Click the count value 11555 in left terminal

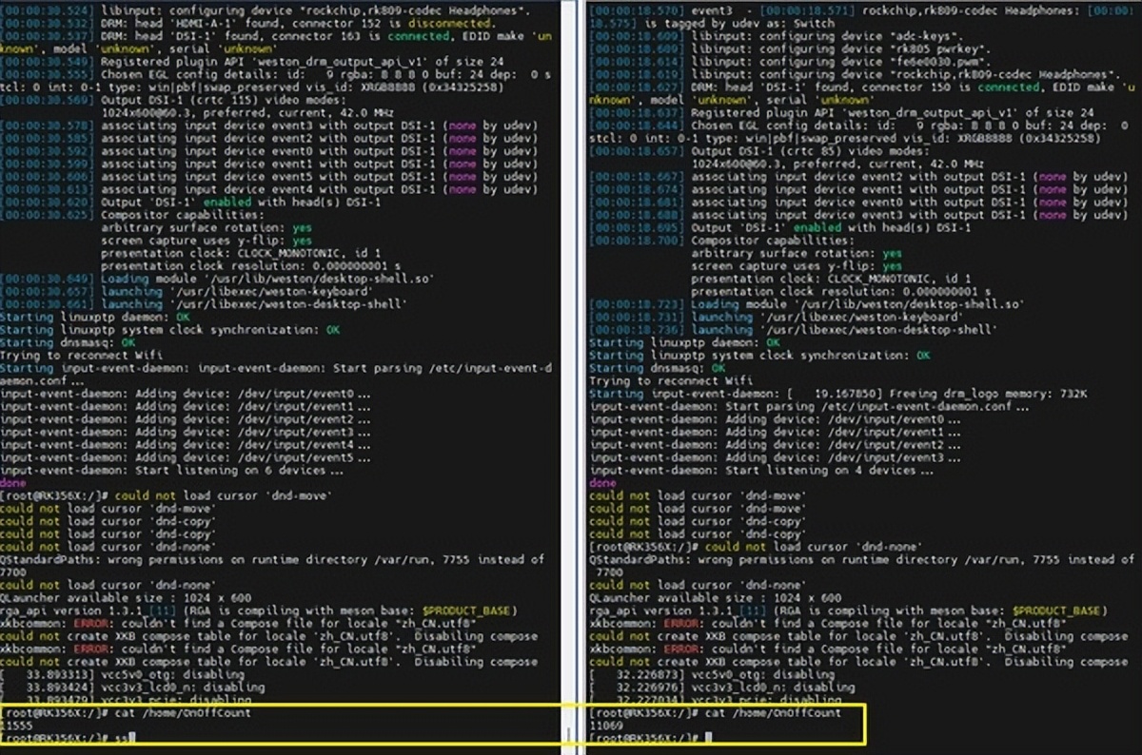click(x=17, y=726)
